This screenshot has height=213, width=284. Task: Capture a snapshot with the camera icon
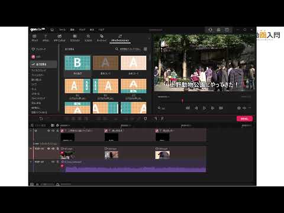pyautogui.click(x=239, y=108)
